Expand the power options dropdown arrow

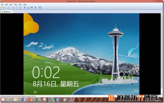pos(4,8)
